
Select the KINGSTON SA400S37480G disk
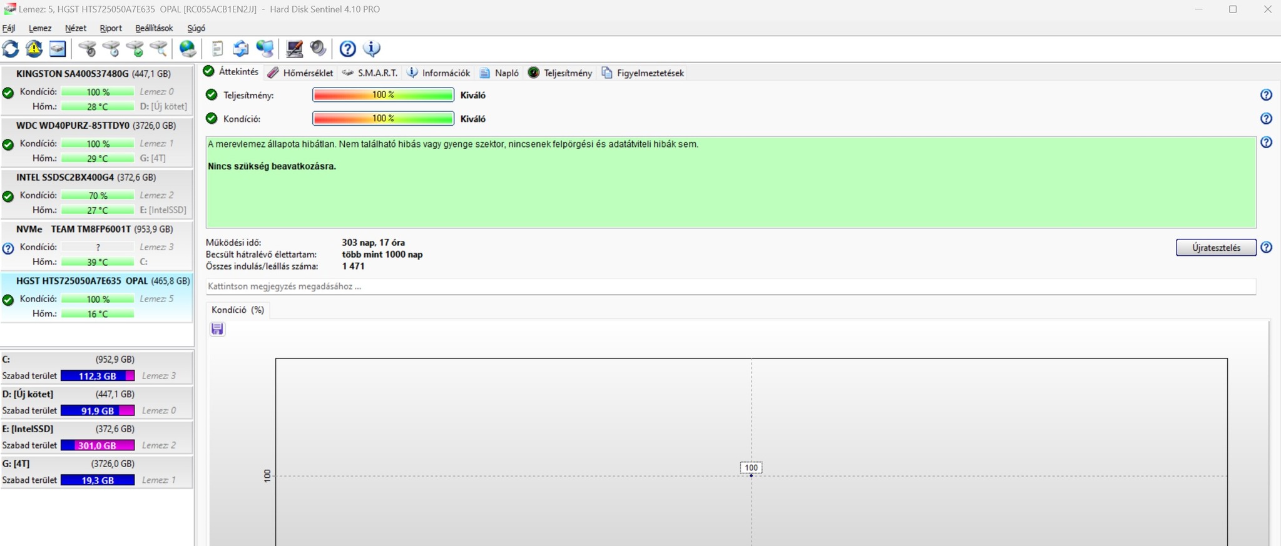click(96, 89)
